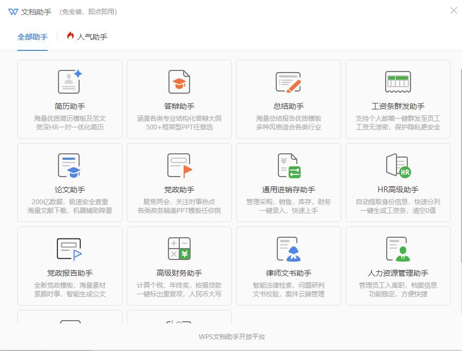Click the WPS文档助手开放平台 footer link
This screenshot has width=462, height=351.
pos(231,336)
